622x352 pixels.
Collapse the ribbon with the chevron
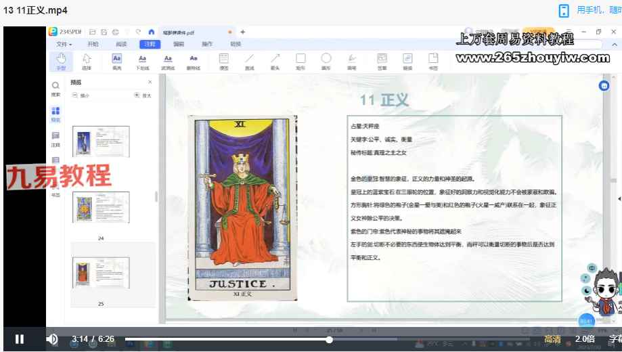click(x=615, y=45)
